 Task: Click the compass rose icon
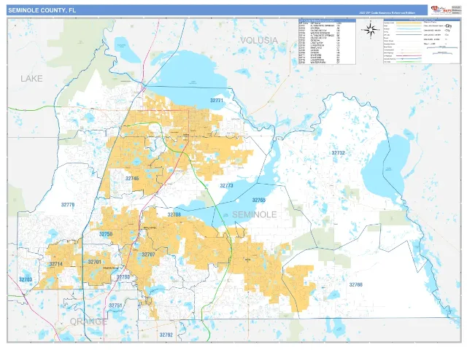pos(371,29)
